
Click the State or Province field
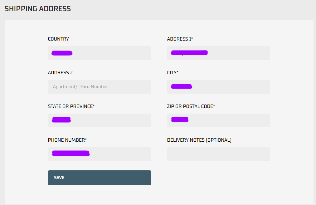click(x=99, y=120)
